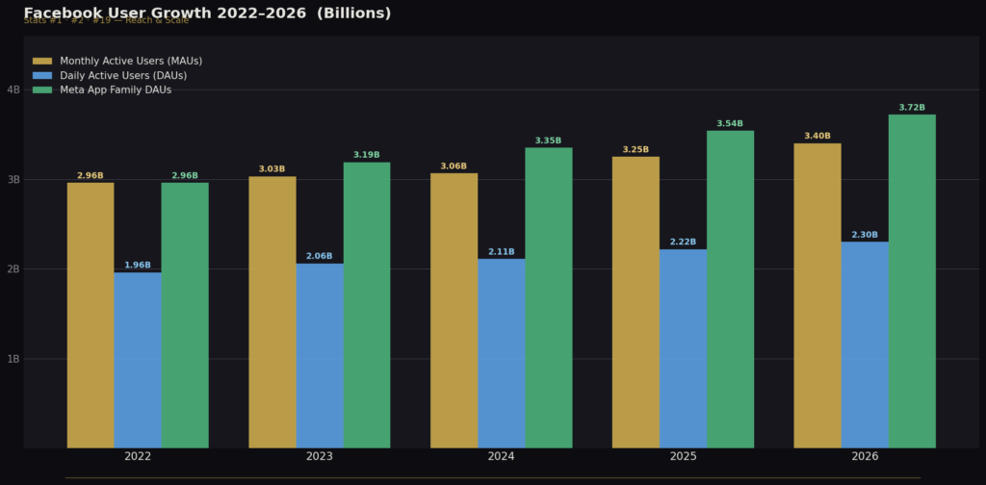Click the 2023 MAU bar labeled 3.03B
The height and width of the screenshot is (485, 986).
coord(272,312)
